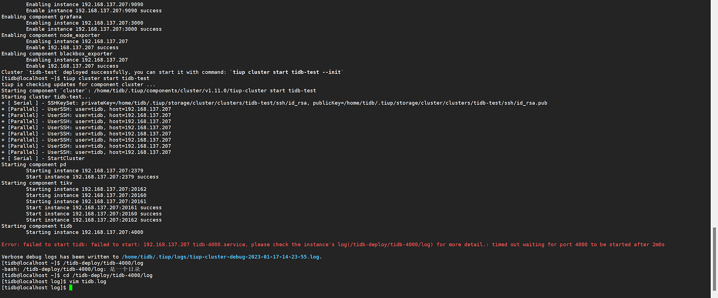Click the 'tiup cluster start tidb-test' prompt line
Viewport: 718px width, 298px height.
[75, 78]
